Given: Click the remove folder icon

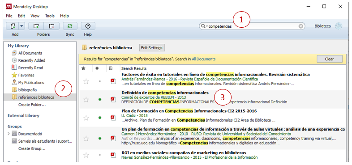Looking at the screenshot, I should [x=52, y=26].
